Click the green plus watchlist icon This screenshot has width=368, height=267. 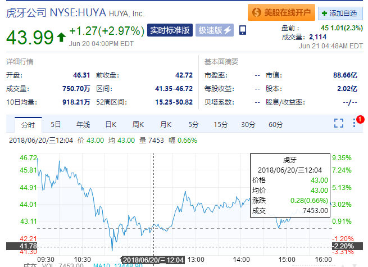324,13
